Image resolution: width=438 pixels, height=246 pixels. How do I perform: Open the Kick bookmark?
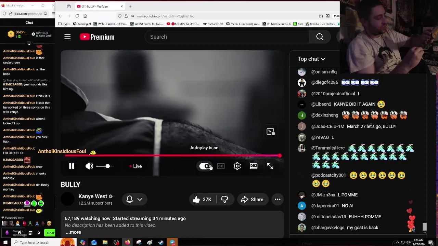298,24
